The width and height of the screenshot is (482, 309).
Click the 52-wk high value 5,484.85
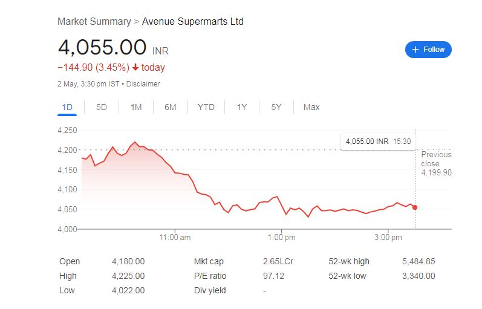coord(418,261)
